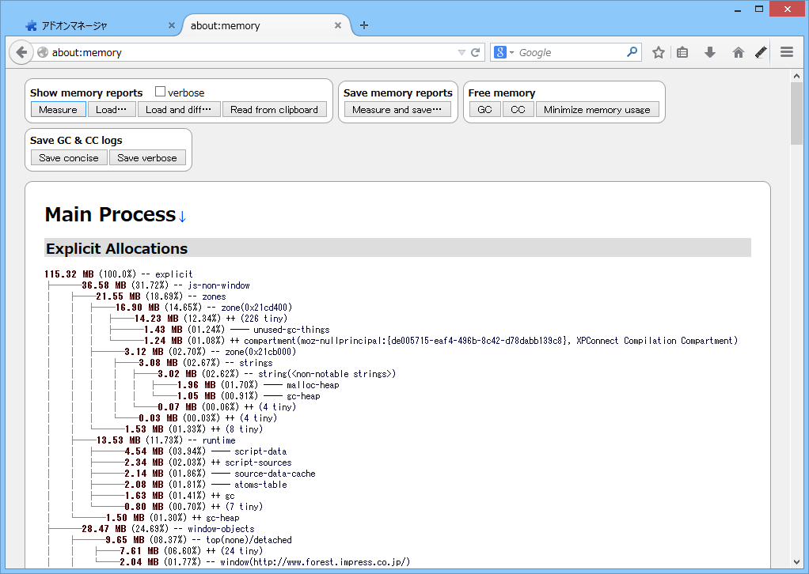Collapse window(http://www.forest.impress.co.jp/) entry

pos(264,562)
